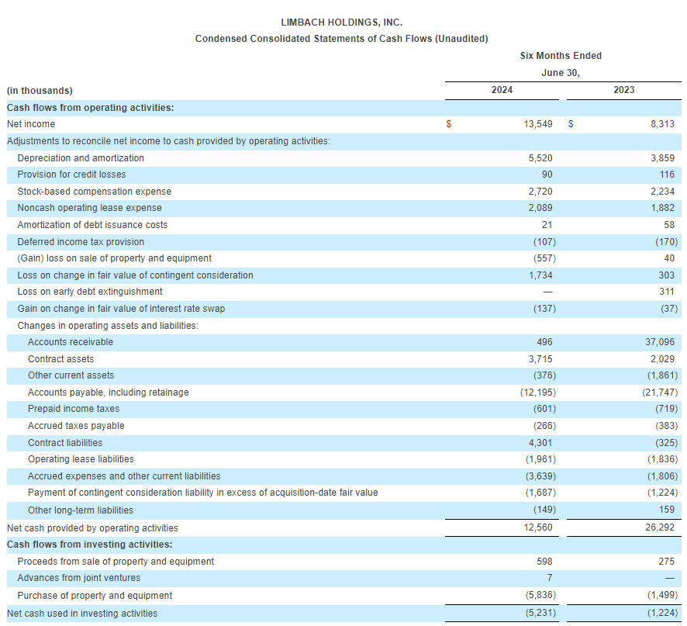
Task: Click Stock-based compensation expense label
Action: tap(94, 192)
